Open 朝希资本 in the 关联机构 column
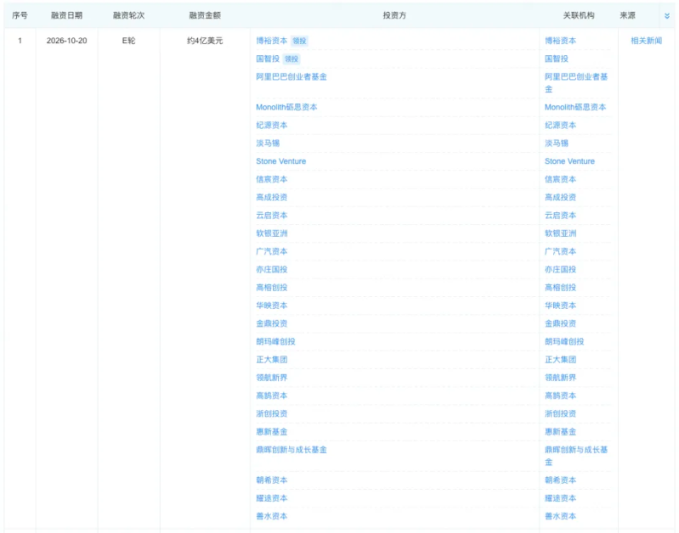 tap(560, 480)
